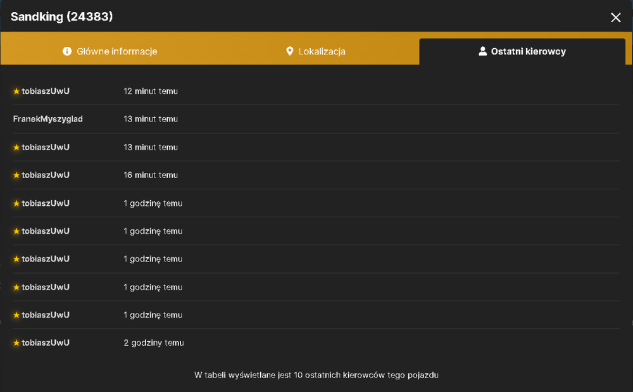Viewport: 633px width, 392px height.
Task: Click "13 minut temu" in the starred tobiaszUwU row
Action: coord(151,148)
